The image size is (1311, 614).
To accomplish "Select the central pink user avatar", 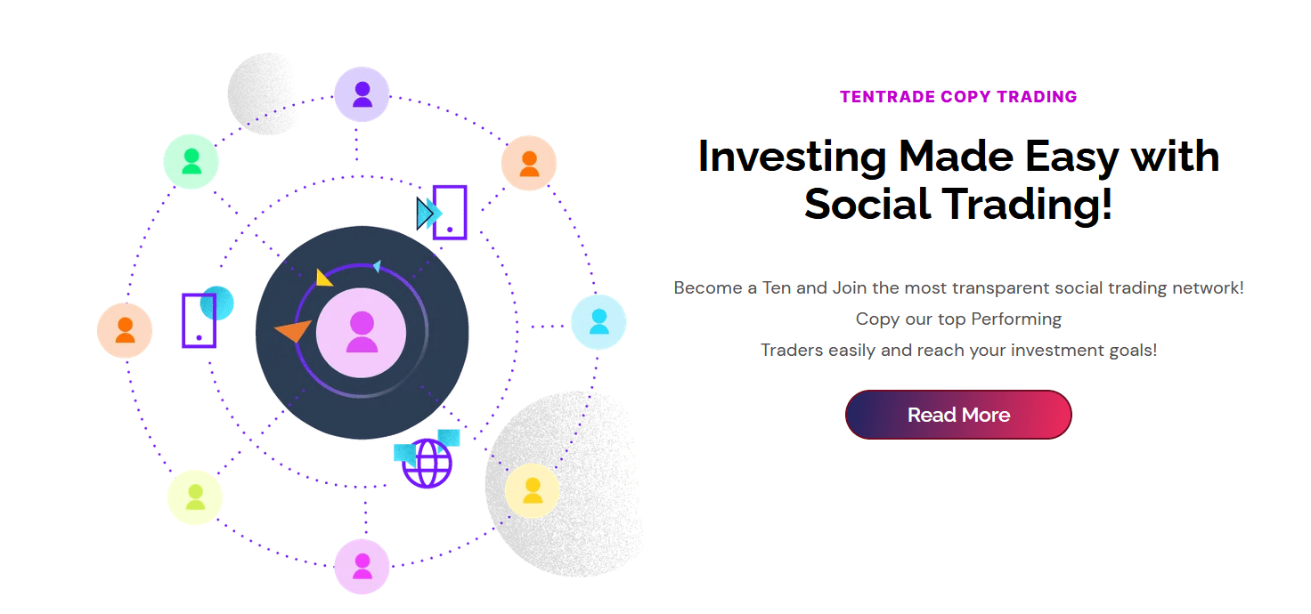I will (x=362, y=332).
